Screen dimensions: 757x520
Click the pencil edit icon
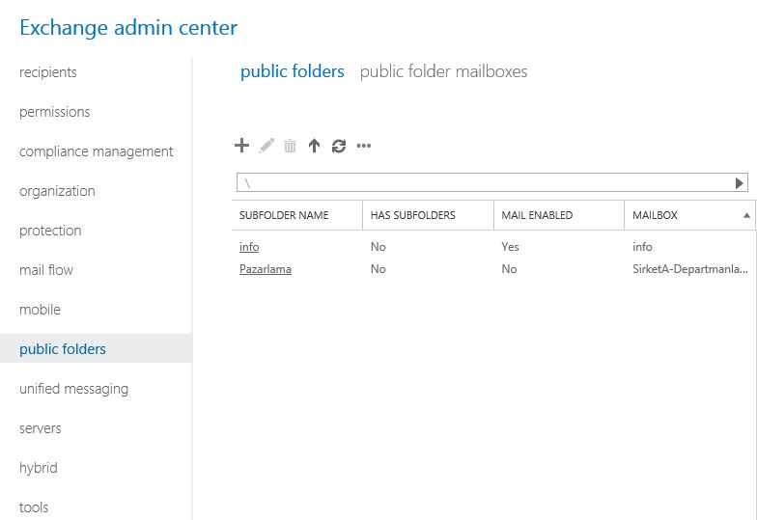point(266,146)
